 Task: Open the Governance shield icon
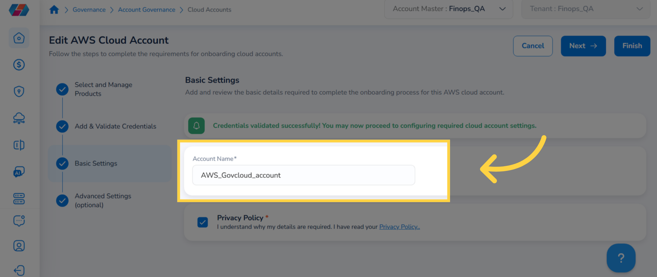[x=19, y=92]
